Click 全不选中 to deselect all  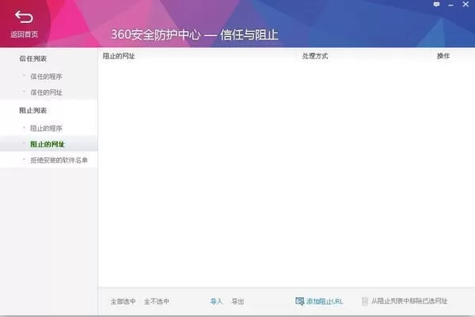coord(156,301)
